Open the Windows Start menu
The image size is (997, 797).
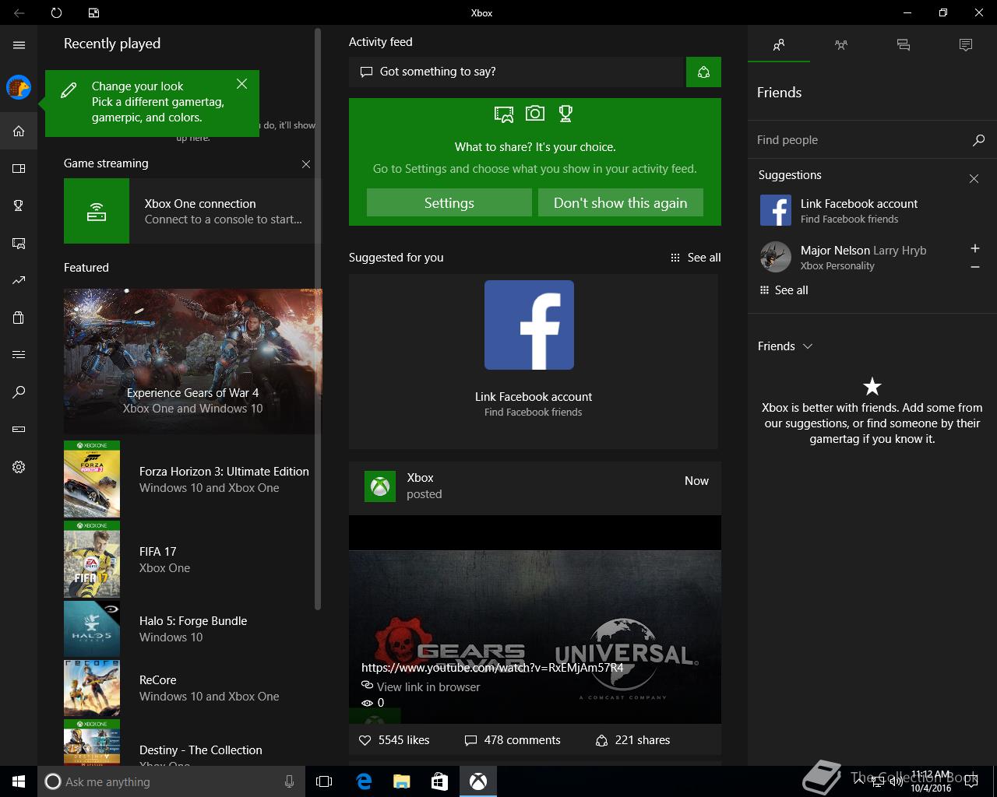coord(19,781)
